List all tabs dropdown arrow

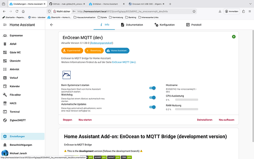(250, 4)
